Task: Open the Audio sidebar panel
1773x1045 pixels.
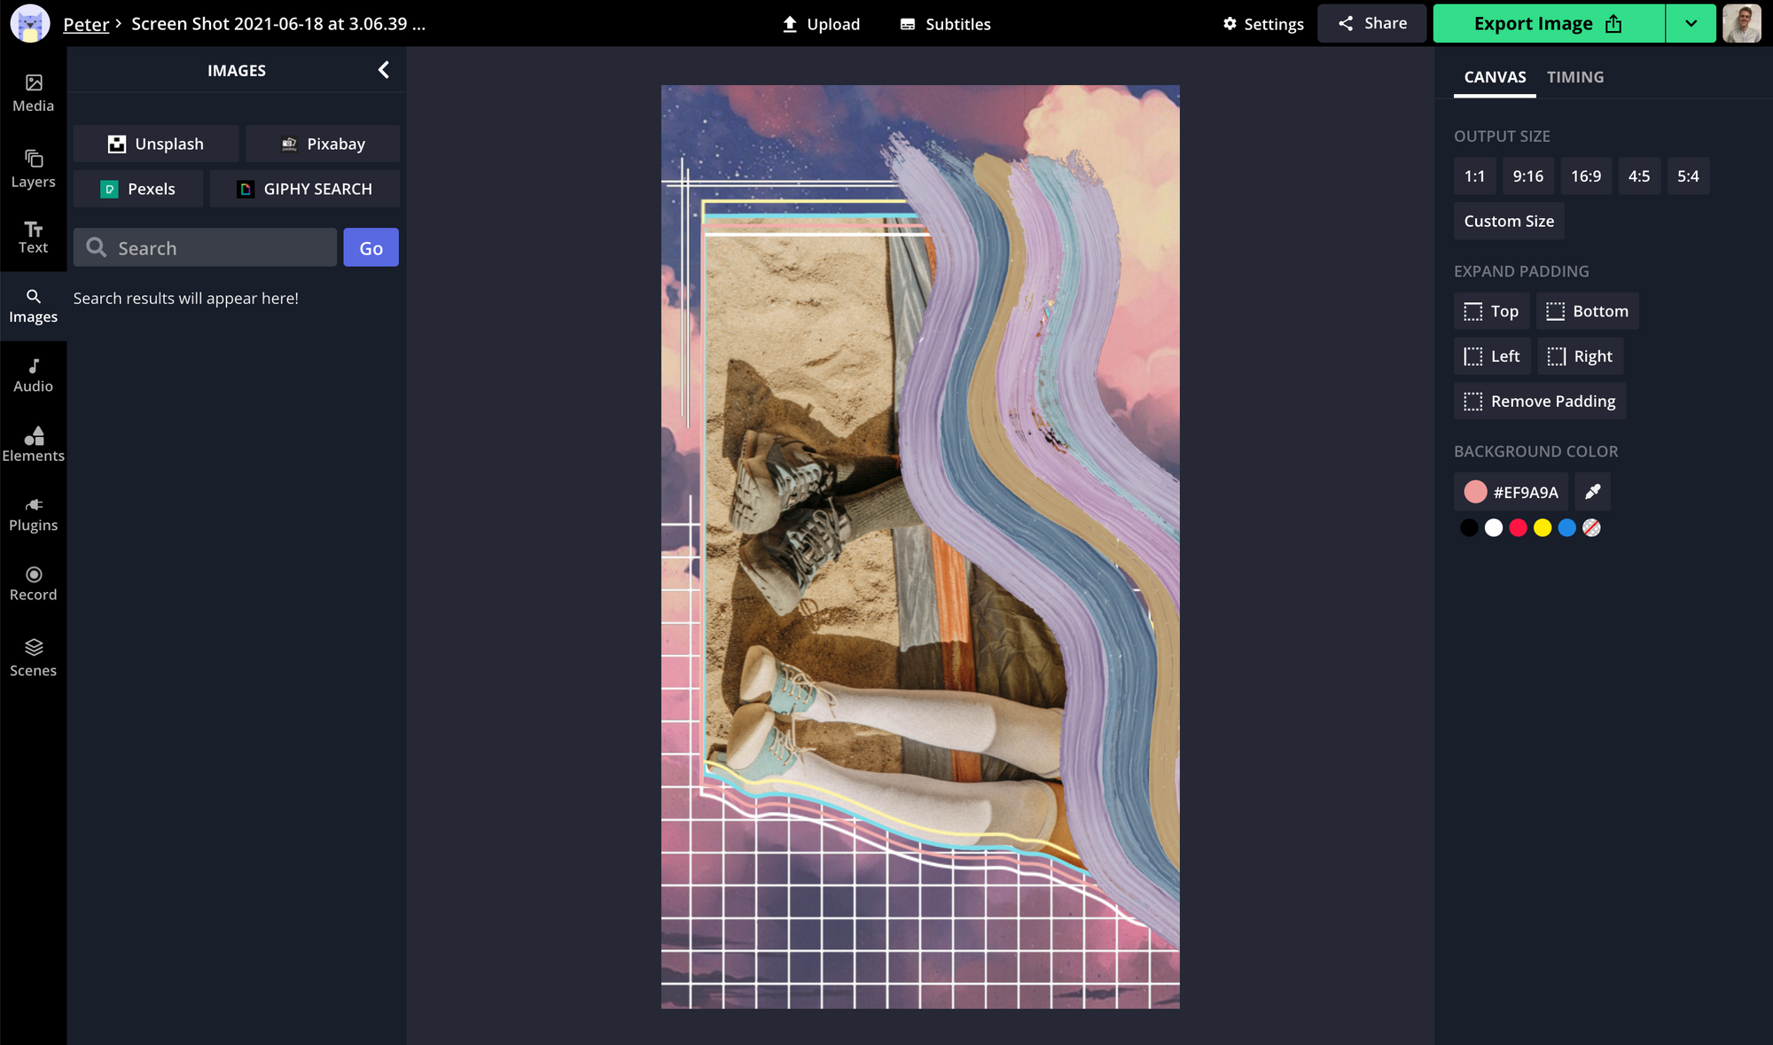Action: click(x=33, y=376)
